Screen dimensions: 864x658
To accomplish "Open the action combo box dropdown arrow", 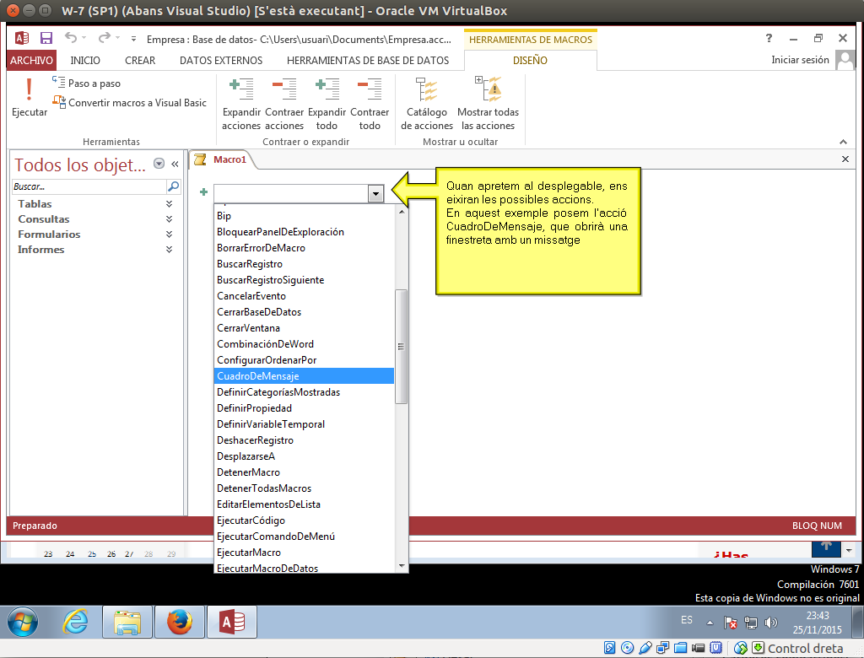I will tap(375, 193).
